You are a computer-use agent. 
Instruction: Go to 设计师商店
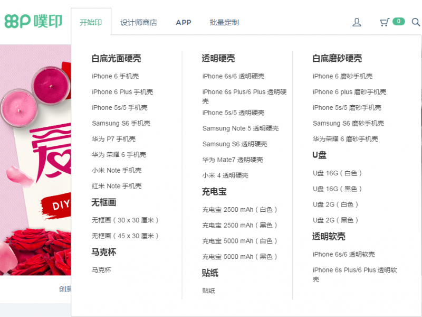point(139,22)
